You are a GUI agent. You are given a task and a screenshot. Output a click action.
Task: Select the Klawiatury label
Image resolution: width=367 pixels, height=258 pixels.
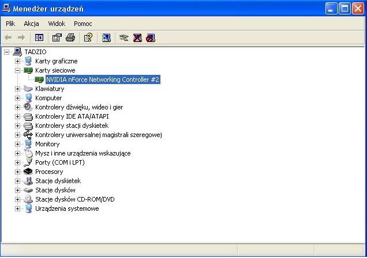(50, 89)
